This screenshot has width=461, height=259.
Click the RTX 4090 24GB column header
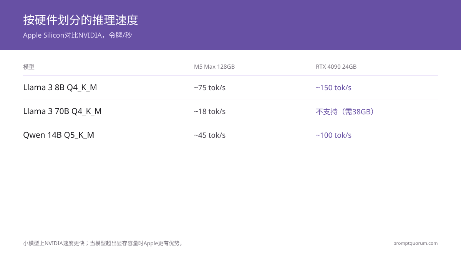click(x=336, y=67)
